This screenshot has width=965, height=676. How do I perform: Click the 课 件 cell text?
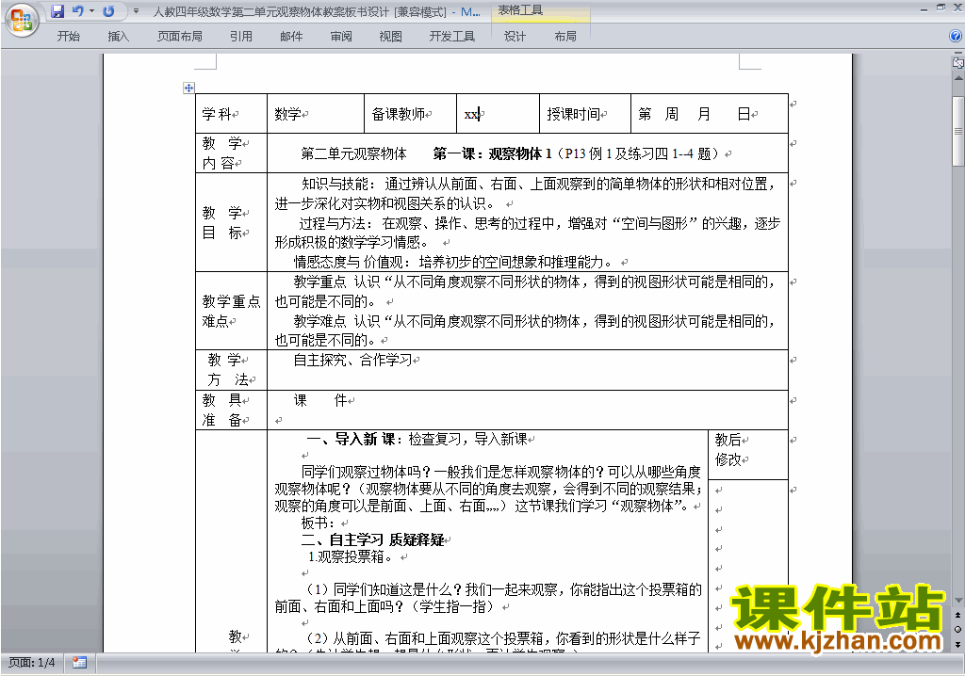(320, 400)
